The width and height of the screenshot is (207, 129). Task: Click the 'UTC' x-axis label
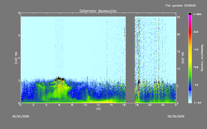pos(98,109)
